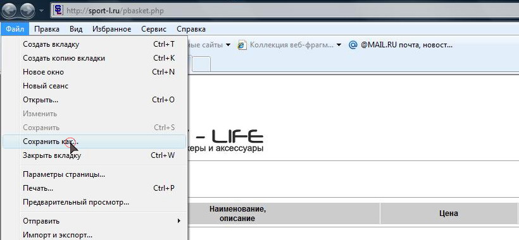
Task: Click the browser Forward arrow button
Action: [x=27, y=11]
